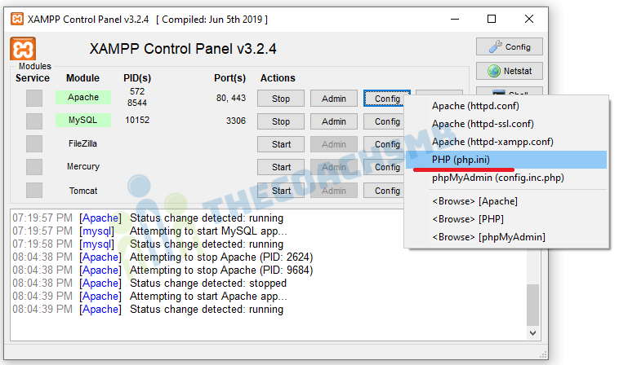Image resolution: width=619 pixels, height=365 pixels.
Task: Click the Apache ports value "80, 443"
Action: coord(231,98)
